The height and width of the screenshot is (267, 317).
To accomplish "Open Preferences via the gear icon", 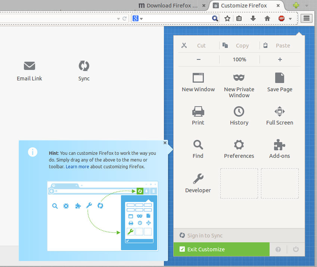I will coord(239,145).
